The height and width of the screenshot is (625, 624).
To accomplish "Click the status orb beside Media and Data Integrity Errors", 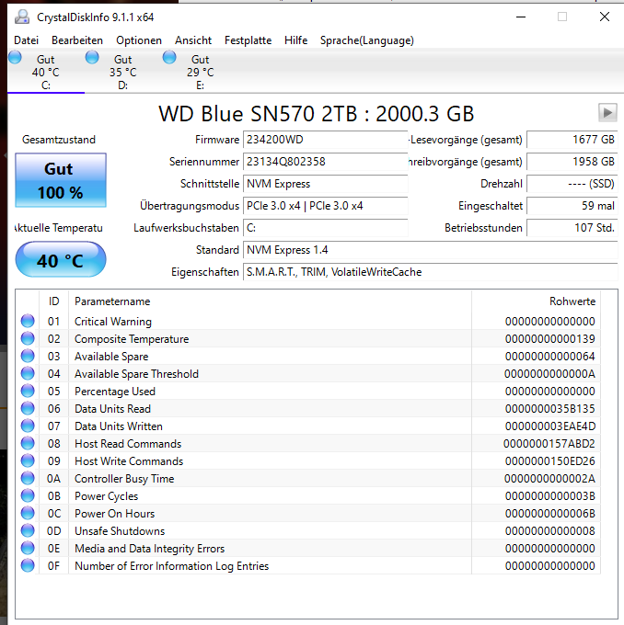I will [28, 548].
